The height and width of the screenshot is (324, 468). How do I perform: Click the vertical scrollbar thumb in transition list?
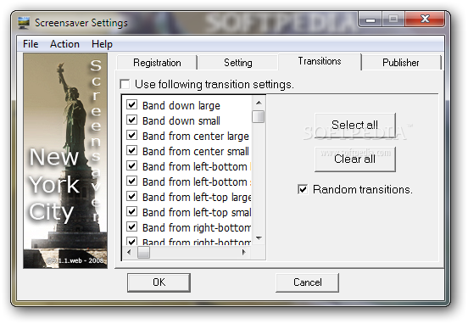(259, 117)
